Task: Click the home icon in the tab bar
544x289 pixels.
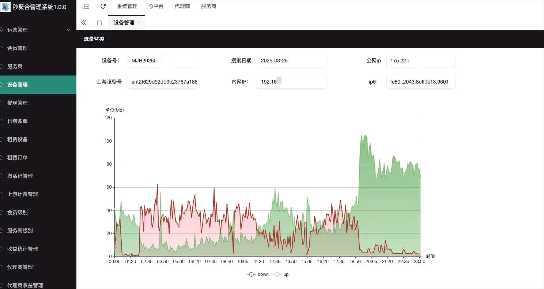Action: click(x=99, y=22)
